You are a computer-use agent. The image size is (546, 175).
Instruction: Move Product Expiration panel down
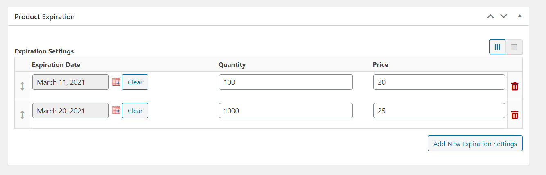click(x=503, y=16)
